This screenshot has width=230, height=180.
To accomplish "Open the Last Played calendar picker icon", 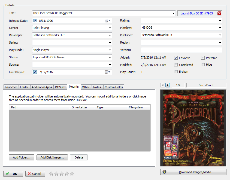I will tap(108, 72).
